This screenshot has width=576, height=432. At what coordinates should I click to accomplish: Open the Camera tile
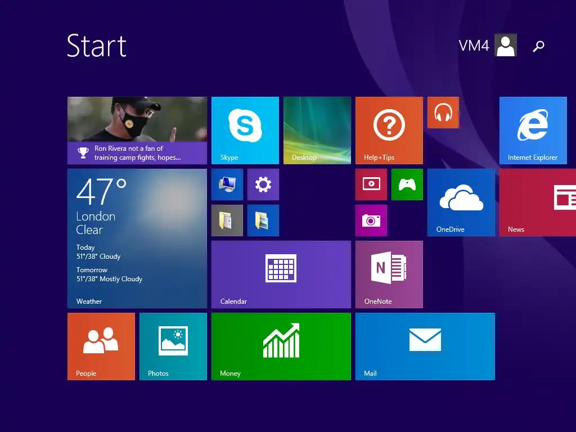(x=371, y=220)
